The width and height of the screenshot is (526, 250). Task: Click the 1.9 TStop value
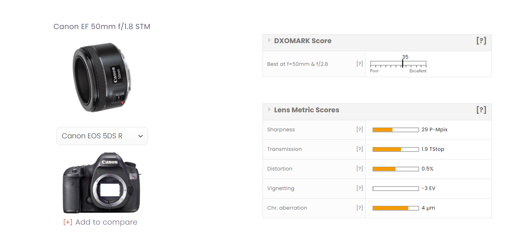[x=433, y=149]
